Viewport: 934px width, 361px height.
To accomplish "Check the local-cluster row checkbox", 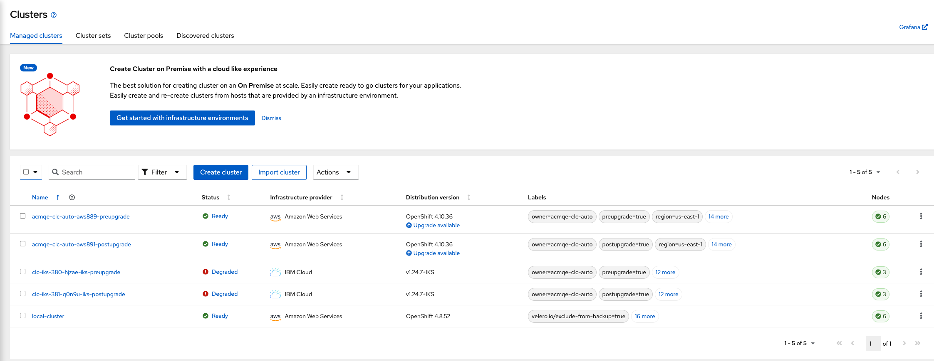I will [23, 316].
